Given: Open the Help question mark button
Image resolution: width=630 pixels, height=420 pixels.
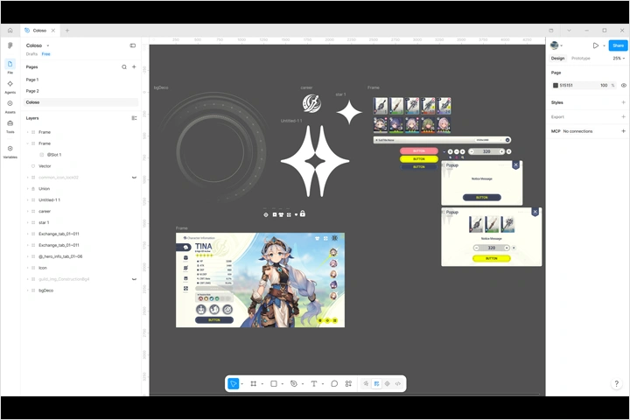Looking at the screenshot, I should [x=616, y=384].
